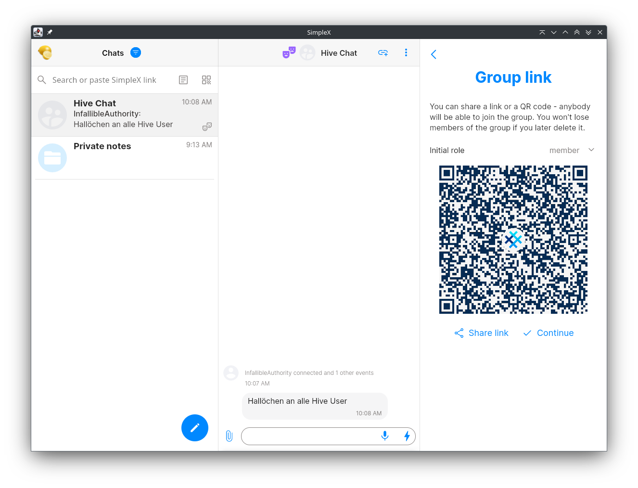638x488 pixels.
Task: Click the purple incognito masks icon
Action: click(289, 52)
